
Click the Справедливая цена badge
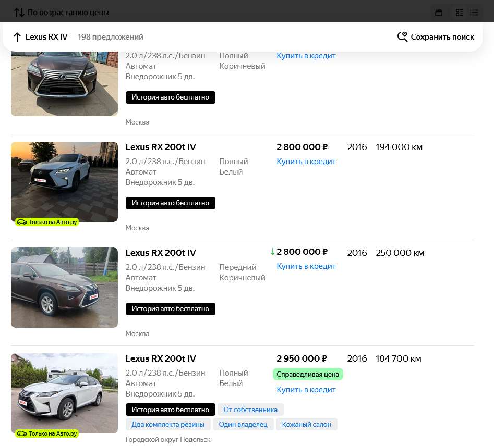308,374
